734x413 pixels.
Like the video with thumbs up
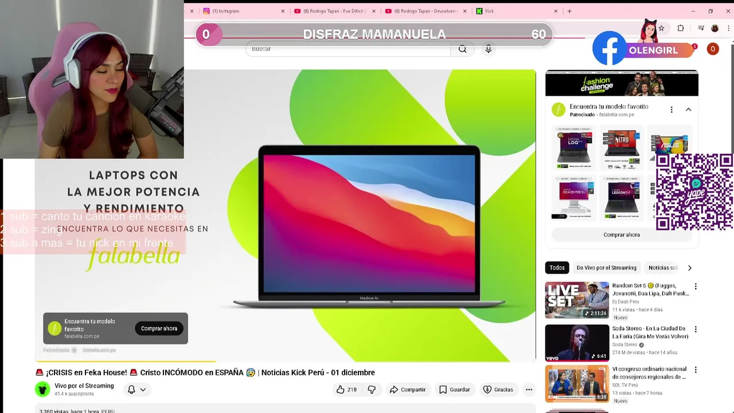pos(346,389)
